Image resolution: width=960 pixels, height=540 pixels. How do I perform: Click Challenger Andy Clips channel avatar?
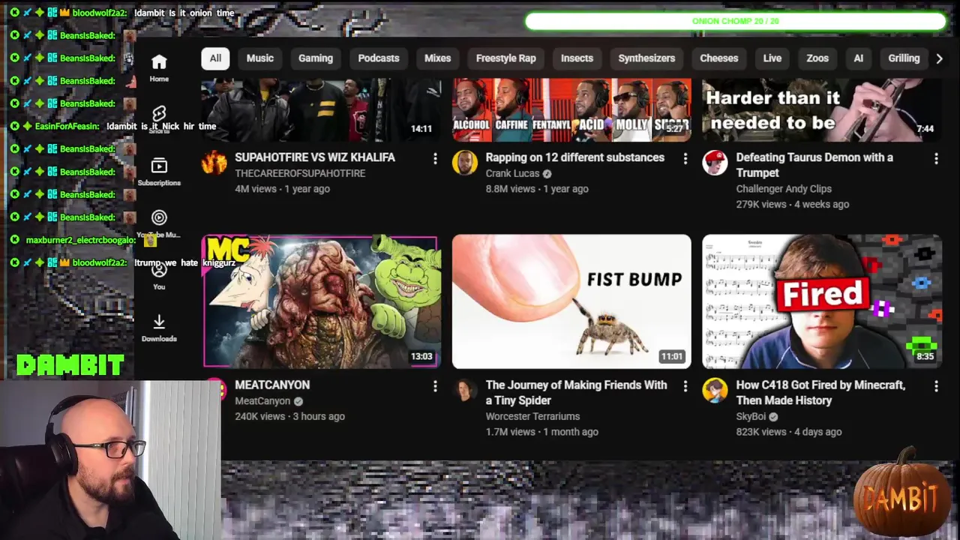click(715, 163)
